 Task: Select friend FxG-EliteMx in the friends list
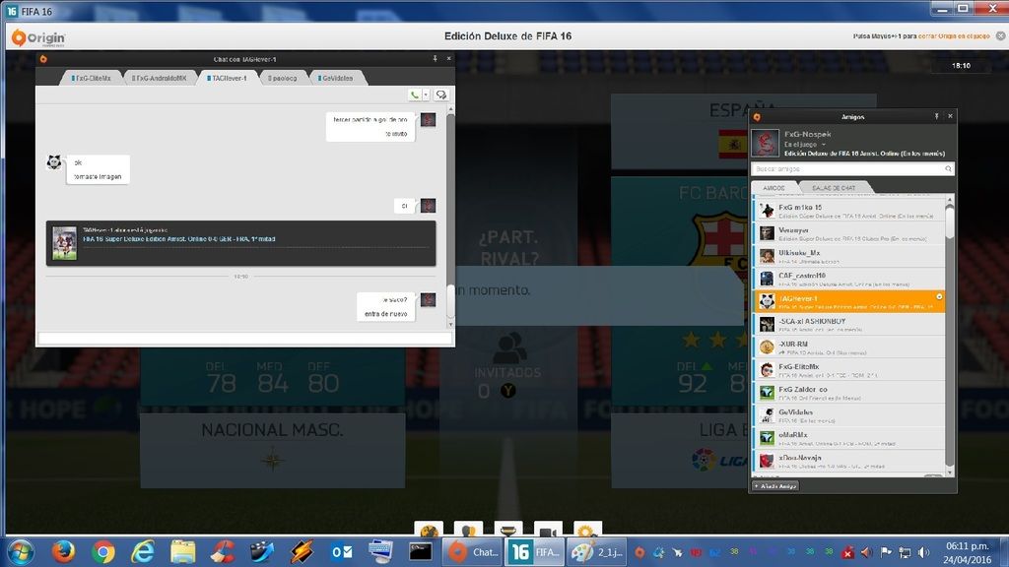click(x=848, y=370)
